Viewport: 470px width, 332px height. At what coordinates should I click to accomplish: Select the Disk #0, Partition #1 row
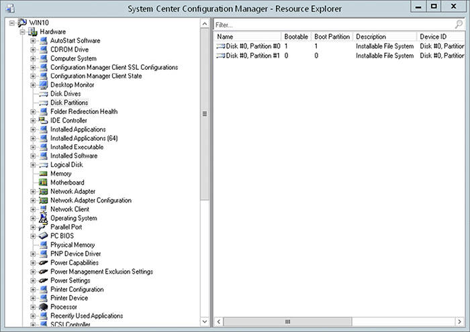point(340,56)
